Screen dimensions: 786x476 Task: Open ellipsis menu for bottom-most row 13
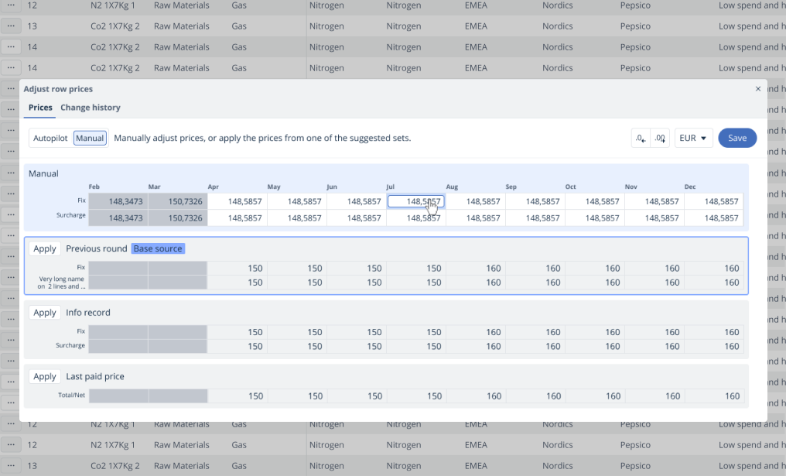pos(11,466)
